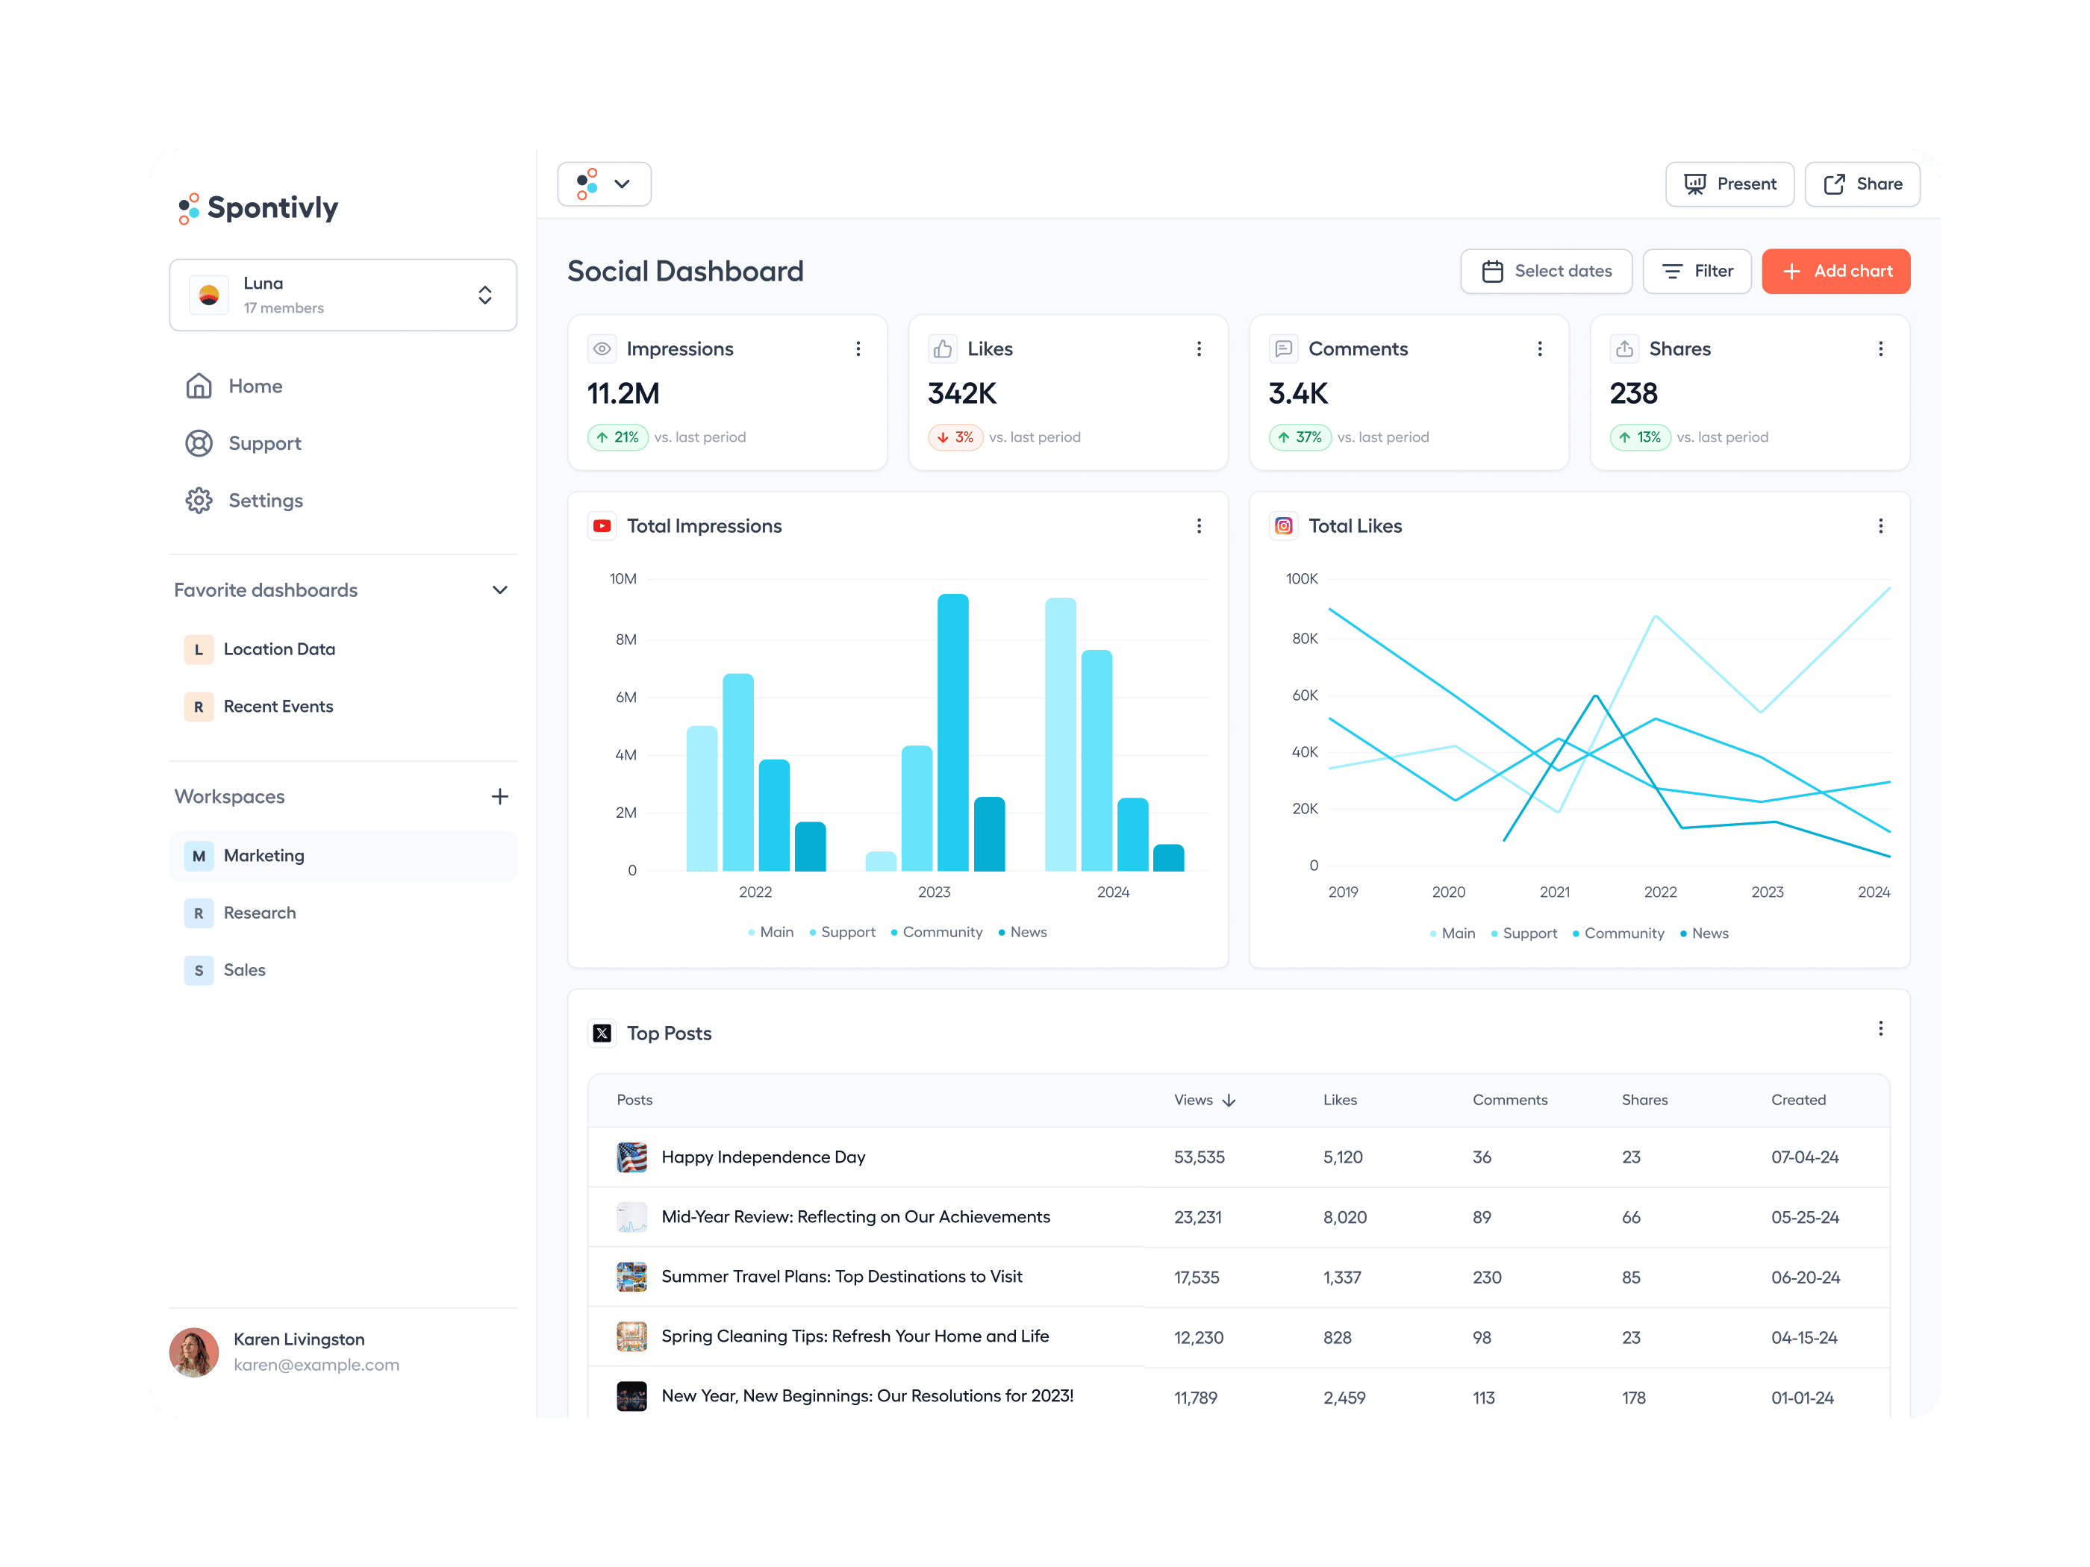Click the Add chart button
2090x1567 pixels.
1835,271
